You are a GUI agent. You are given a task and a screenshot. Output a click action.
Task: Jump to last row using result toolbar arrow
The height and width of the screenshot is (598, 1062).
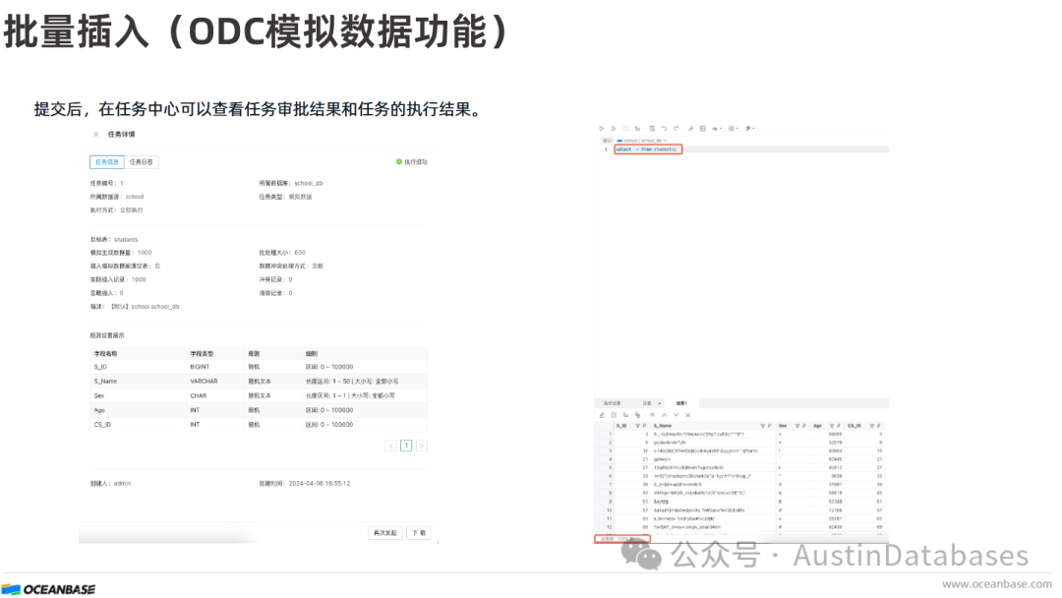pos(688,415)
